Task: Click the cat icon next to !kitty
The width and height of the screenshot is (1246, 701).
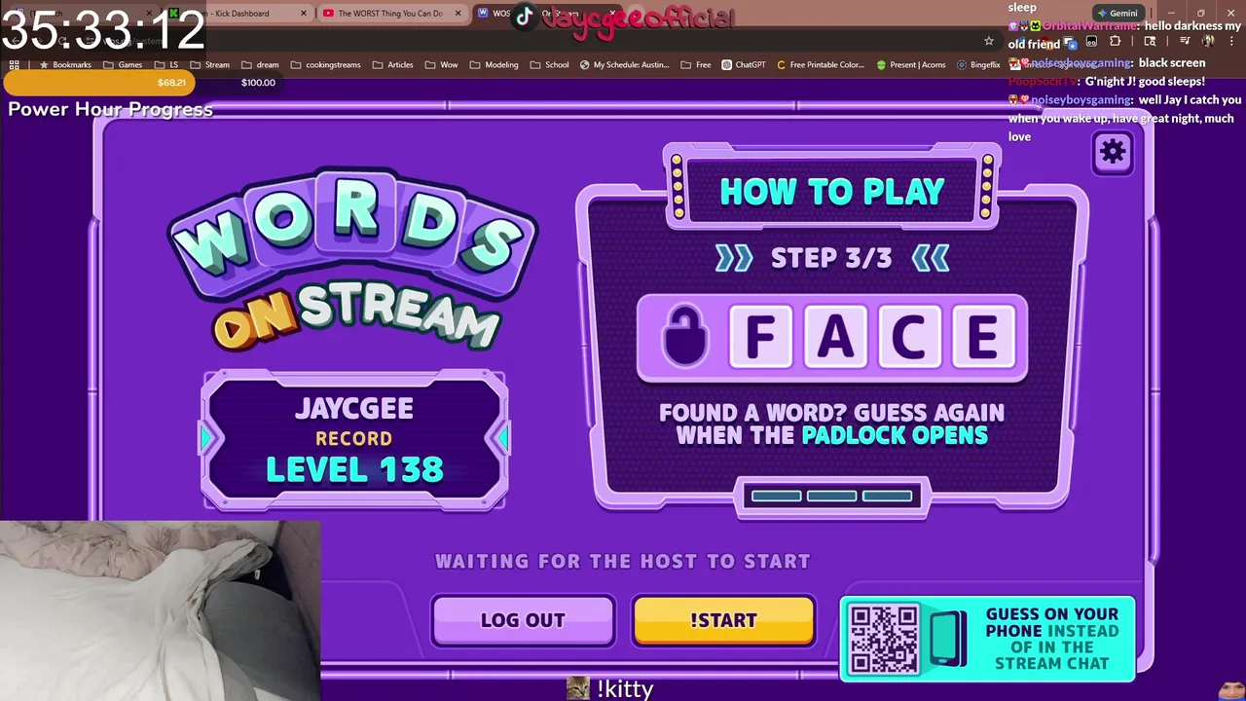Action: tap(578, 688)
